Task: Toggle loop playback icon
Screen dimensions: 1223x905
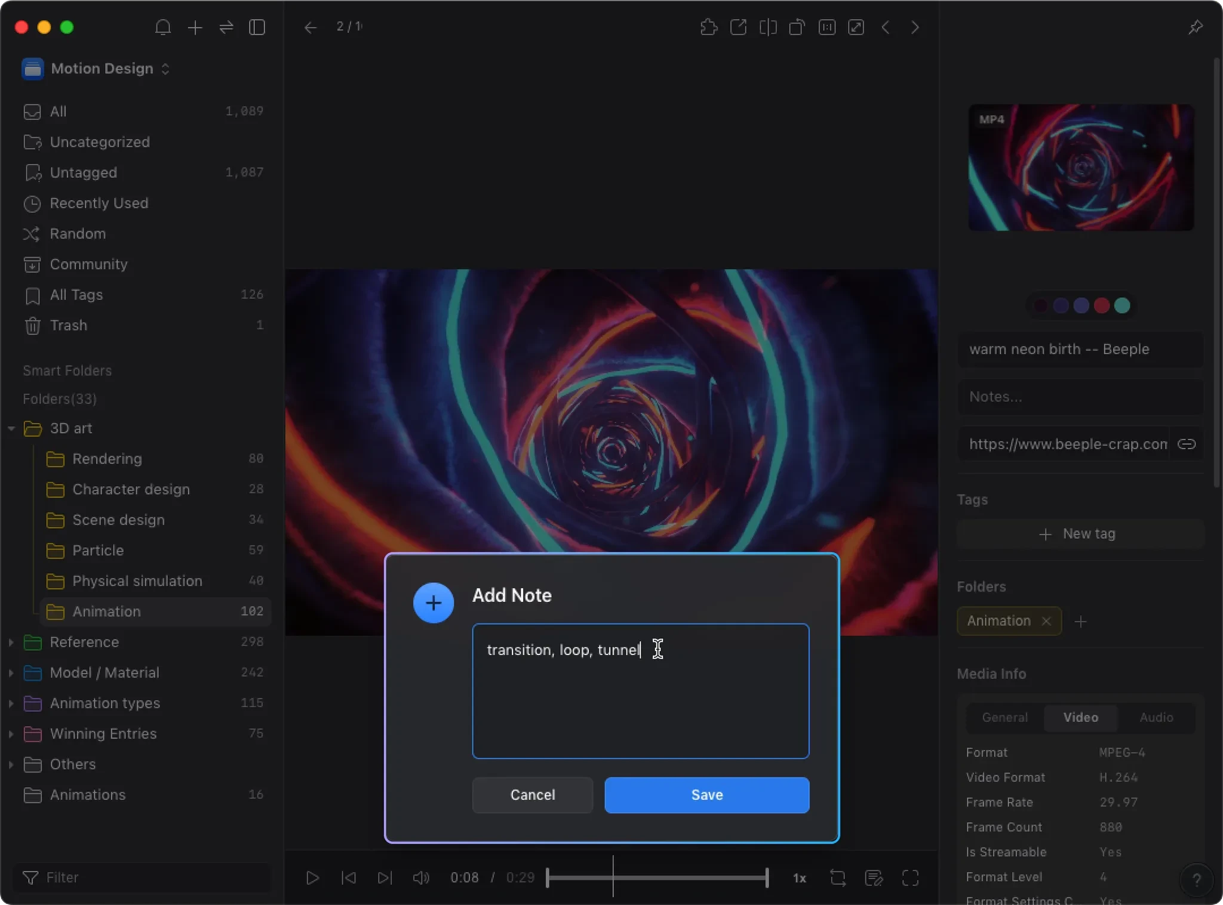Action: 838,878
